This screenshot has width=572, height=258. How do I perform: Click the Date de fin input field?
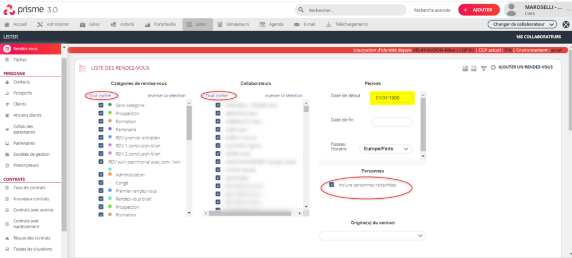[x=392, y=122]
